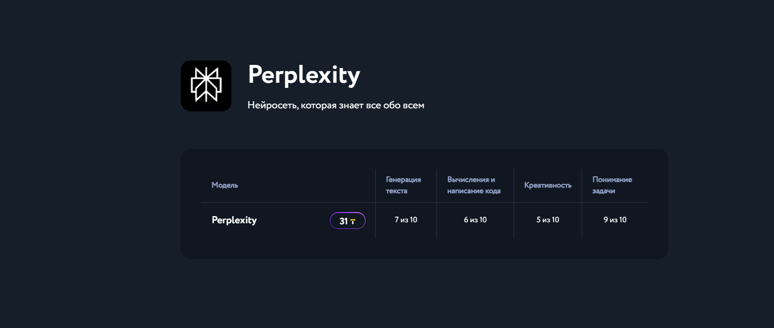Click the 5 из 10 creativity score
The height and width of the screenshot is (328, 774).
547,220
